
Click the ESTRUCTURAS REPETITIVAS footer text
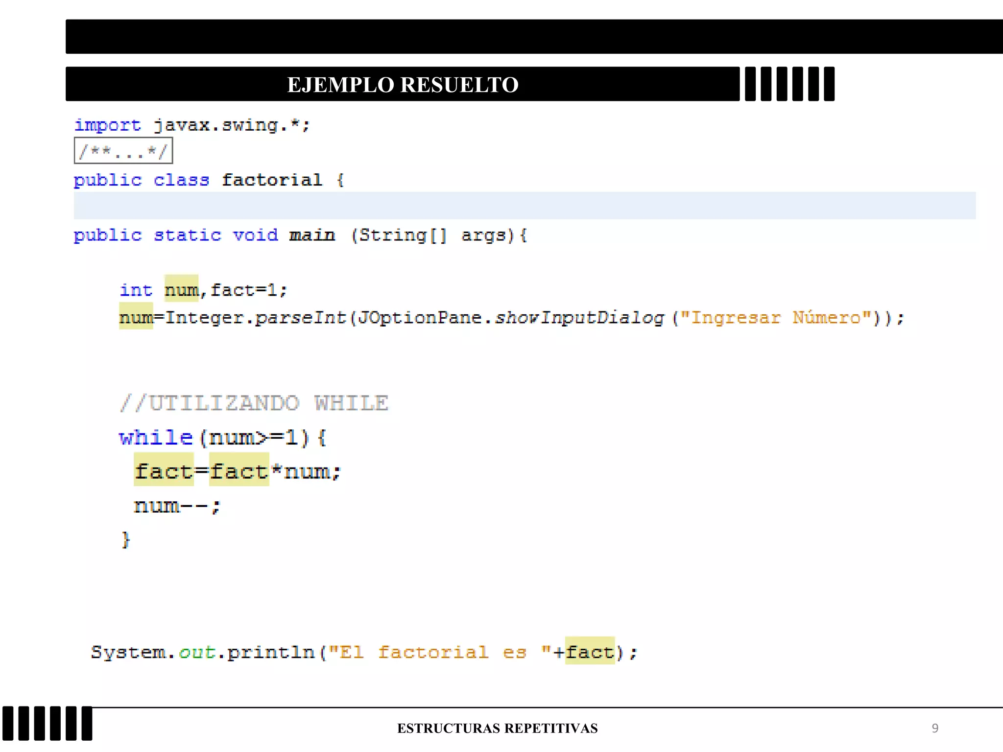tap(497, 728)
